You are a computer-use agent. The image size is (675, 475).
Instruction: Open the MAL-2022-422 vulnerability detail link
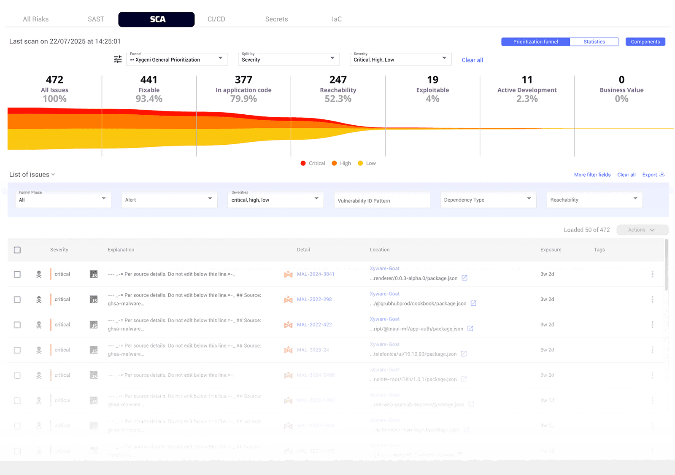click(314, 324)
